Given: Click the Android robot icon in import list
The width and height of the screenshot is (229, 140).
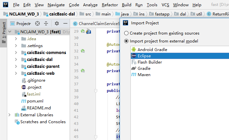Looking at the screenshot, I should coord(134,49).
